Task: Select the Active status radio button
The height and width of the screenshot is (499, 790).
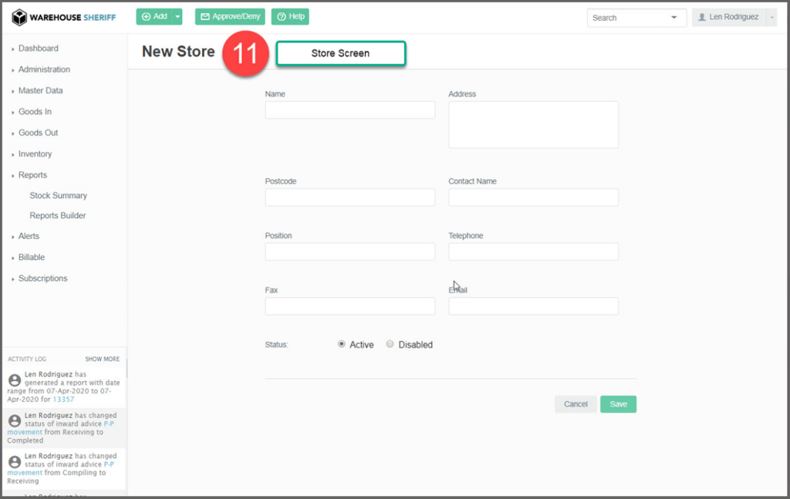Action: tap(342, 344)
